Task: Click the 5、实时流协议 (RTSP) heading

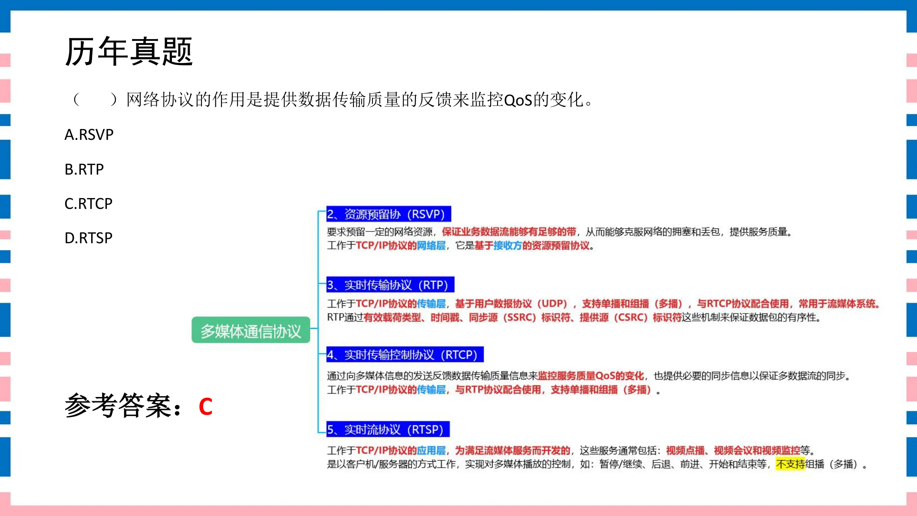Action: tap(388, 429)
